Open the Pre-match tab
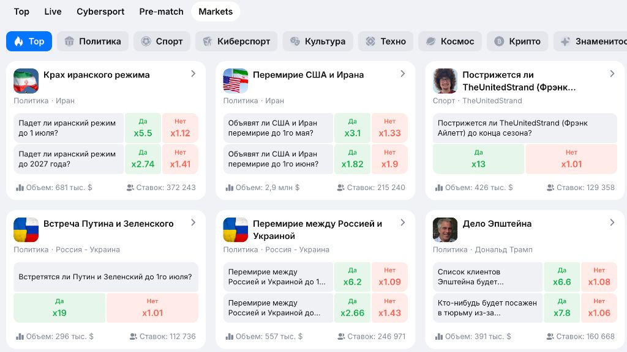Viewport: 627px width, 352px height. pos(161,12)
